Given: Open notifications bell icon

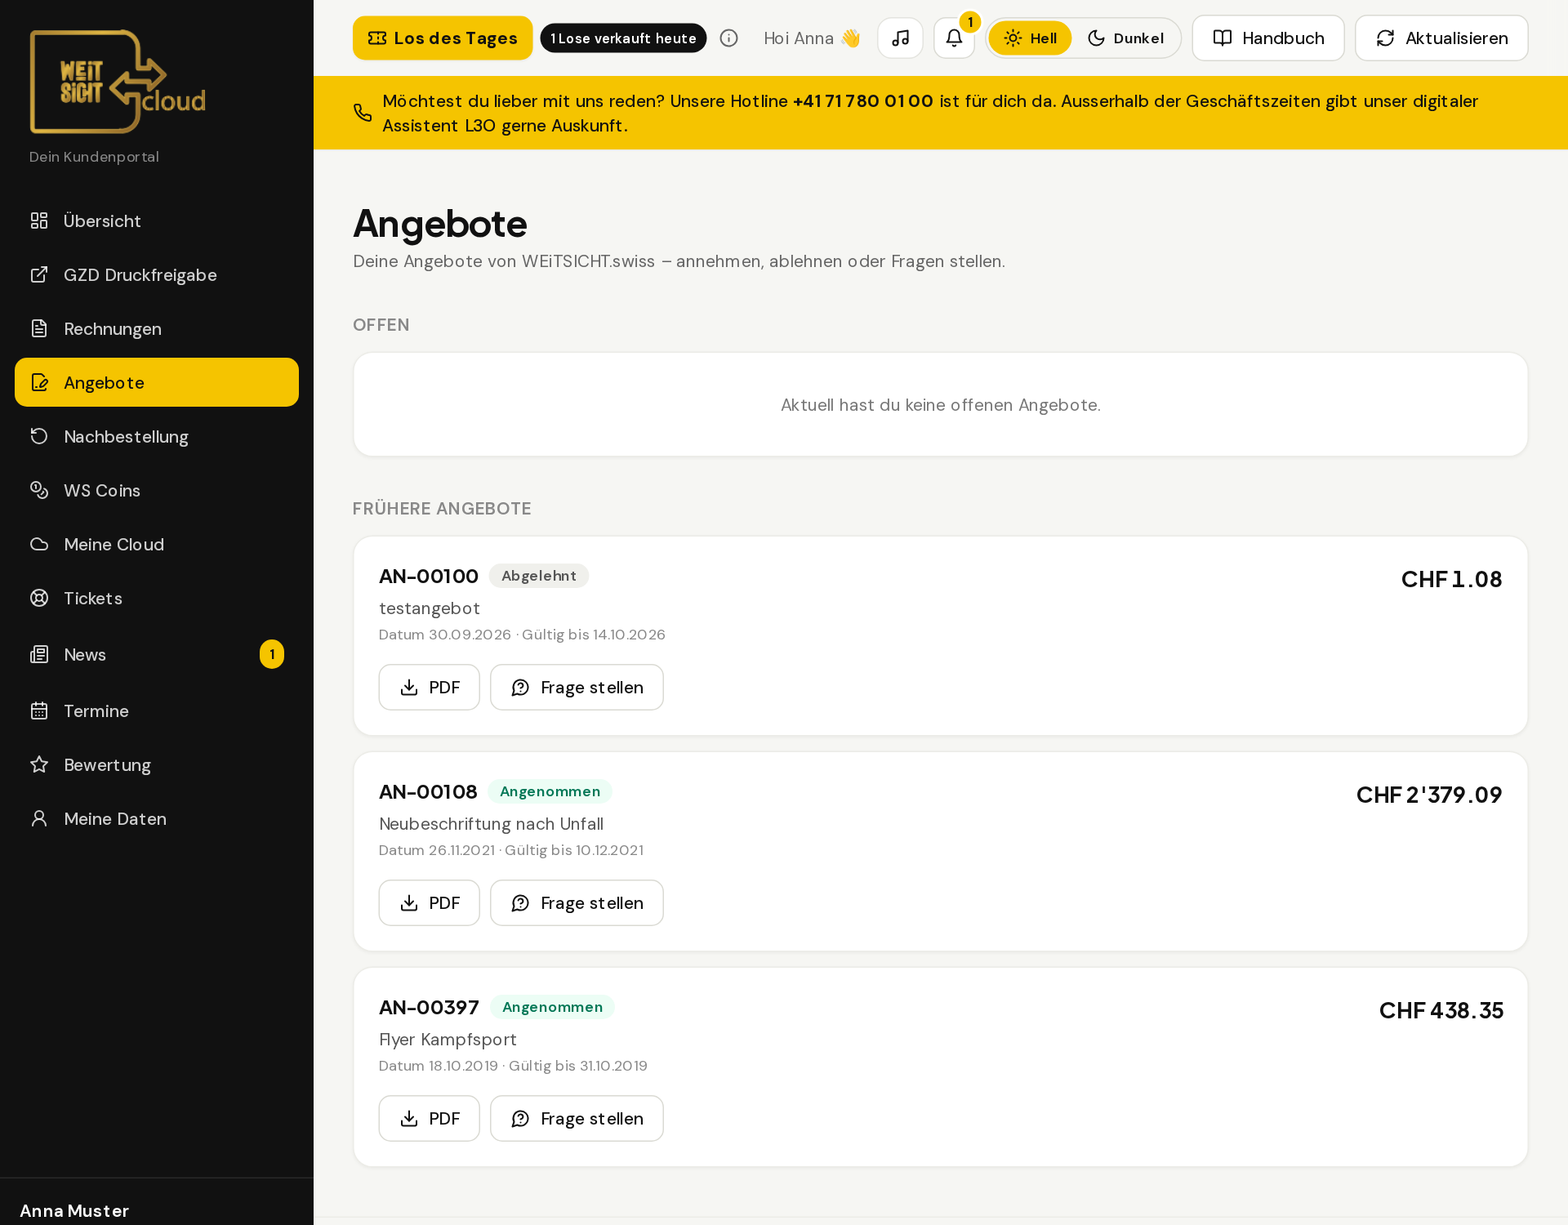Looking at the screenshot, I should pos(954,38).
